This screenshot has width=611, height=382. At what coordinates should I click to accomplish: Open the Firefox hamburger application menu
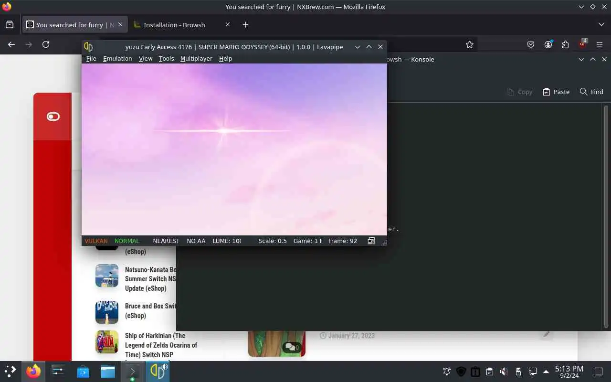tap(600, 44)
